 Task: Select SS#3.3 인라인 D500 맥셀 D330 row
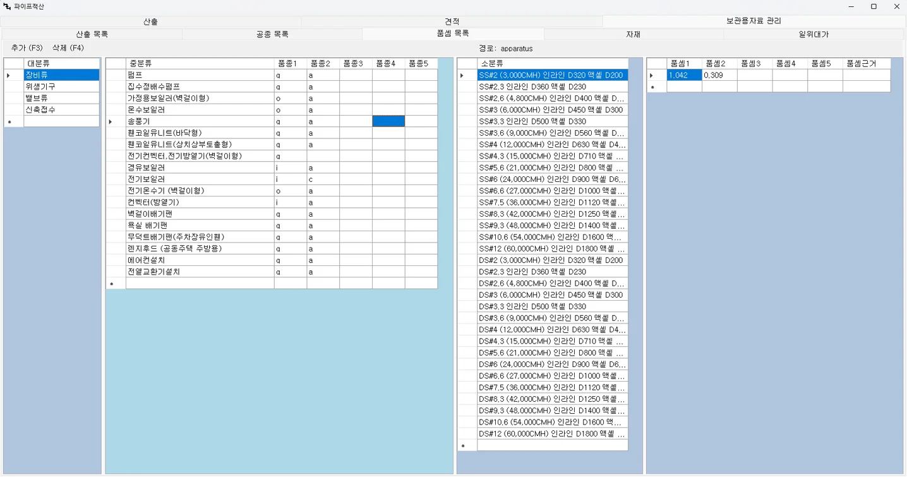point(552,121)
